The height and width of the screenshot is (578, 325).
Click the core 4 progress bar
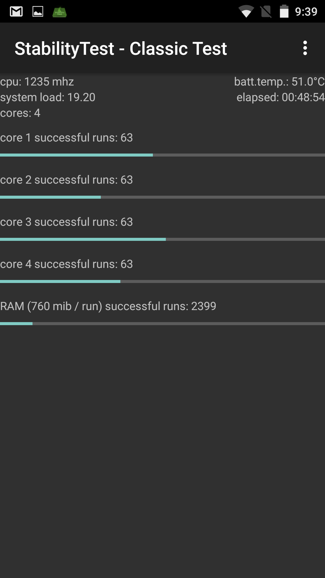click(162, 281)
